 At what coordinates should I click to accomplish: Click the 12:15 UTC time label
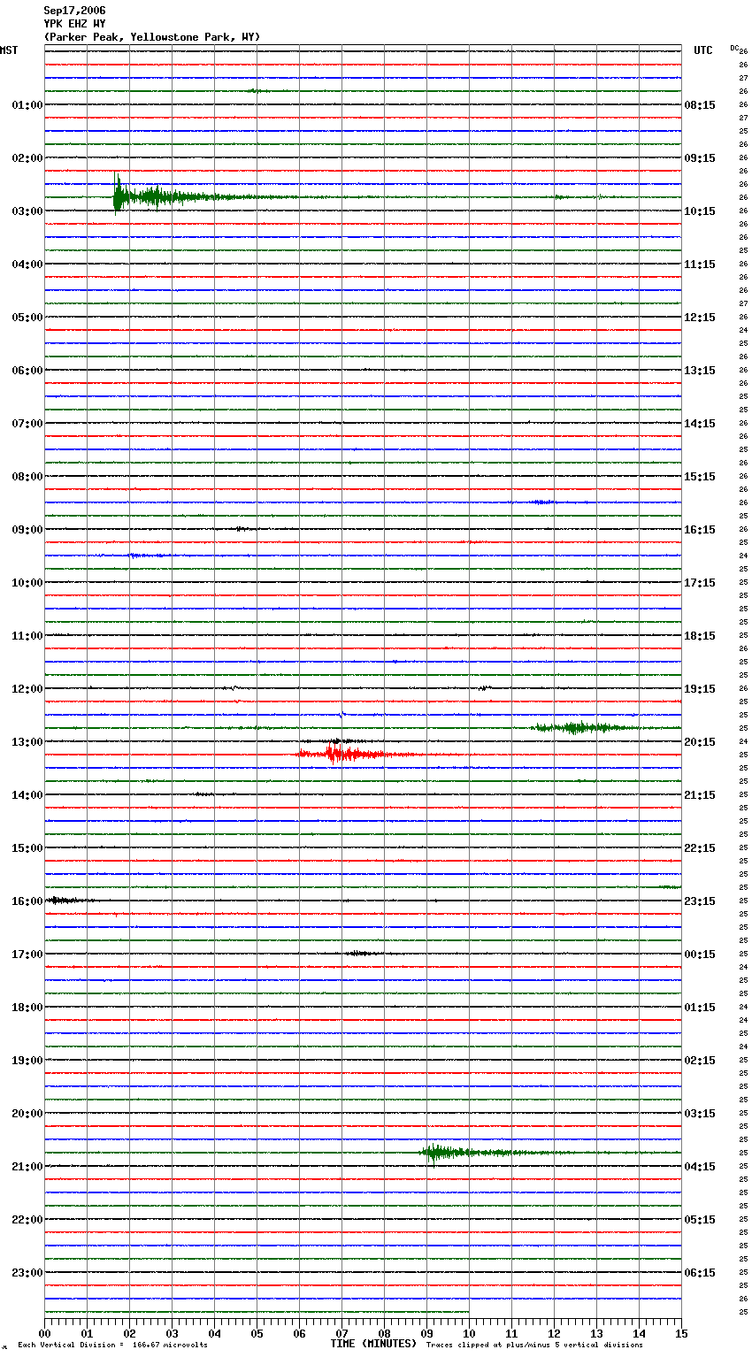(x=700, y=318)
